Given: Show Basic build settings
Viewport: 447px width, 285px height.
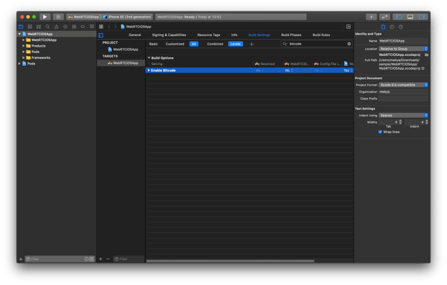Looking at the screenshot, I should tap(153, 44).
